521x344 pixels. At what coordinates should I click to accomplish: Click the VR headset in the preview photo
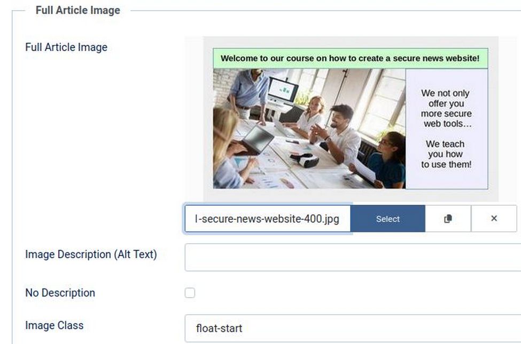pos(305,160)
